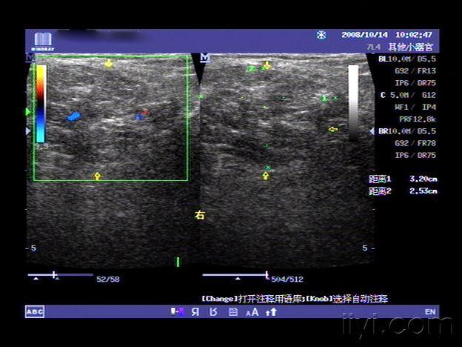The width and height of the screenshot is (462, 347).
Task: Click the 其他小器官 exam mode label
Action: [x=411, y=47]
